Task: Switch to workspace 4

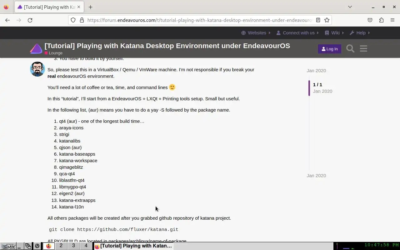Action: click(x=86, y=246)
